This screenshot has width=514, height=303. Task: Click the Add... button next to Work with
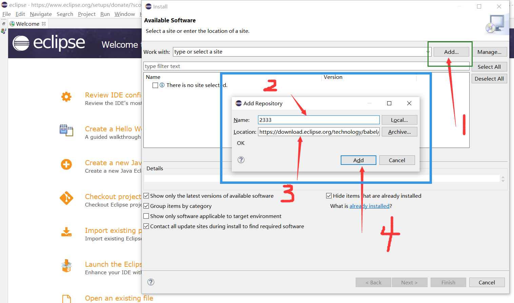point(451,52)
